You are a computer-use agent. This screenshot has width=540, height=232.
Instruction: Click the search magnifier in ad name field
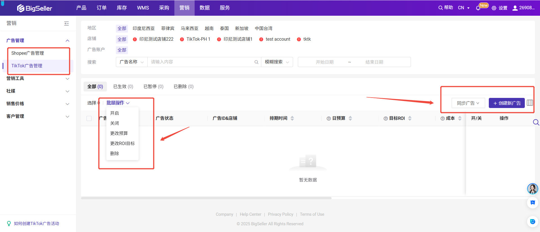[x=256, y=62]
